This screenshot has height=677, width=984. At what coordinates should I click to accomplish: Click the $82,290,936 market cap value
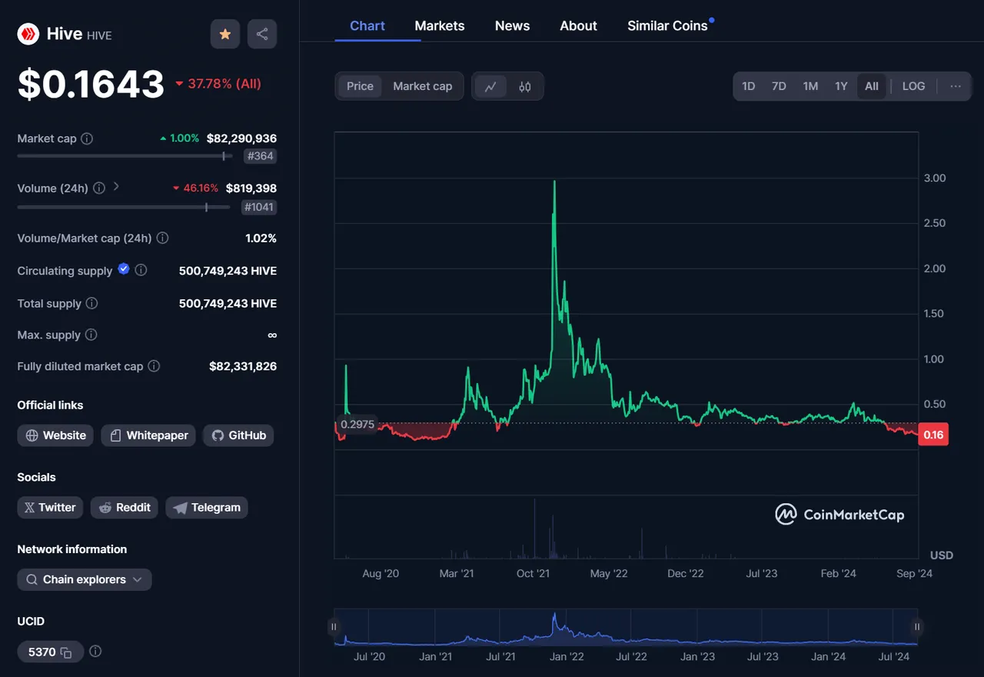pyautogui.click(x=241, y=138)
